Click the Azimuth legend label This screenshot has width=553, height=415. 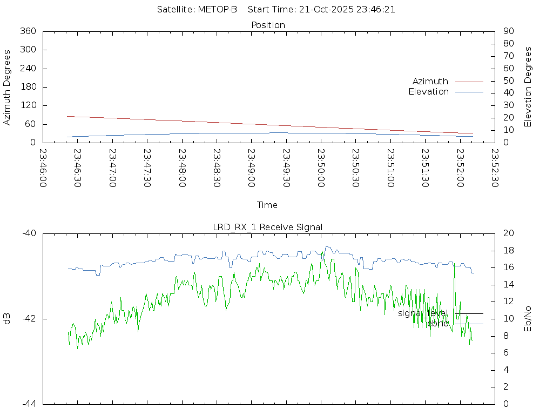click(x=430, y=82)
